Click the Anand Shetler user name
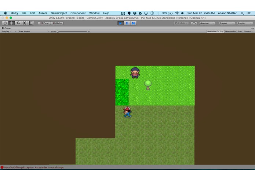This screenshot has width=255, height=181. (227, 13)
